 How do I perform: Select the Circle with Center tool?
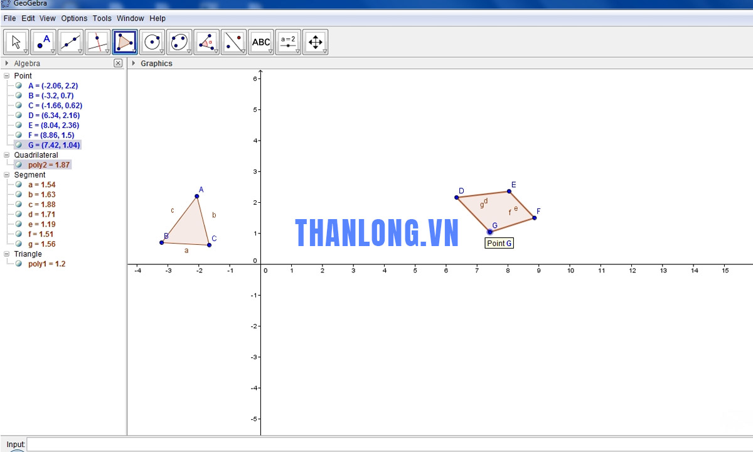[152, 42]
